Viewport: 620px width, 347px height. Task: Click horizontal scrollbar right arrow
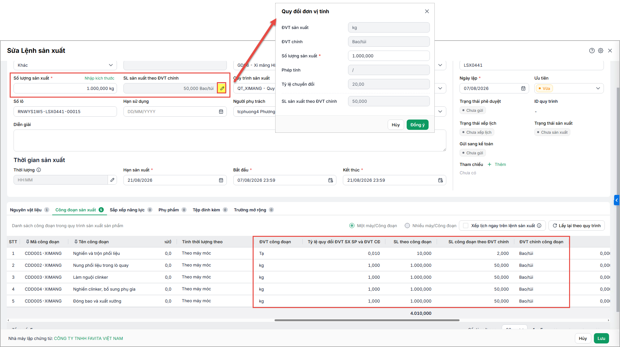click(608, 320)
